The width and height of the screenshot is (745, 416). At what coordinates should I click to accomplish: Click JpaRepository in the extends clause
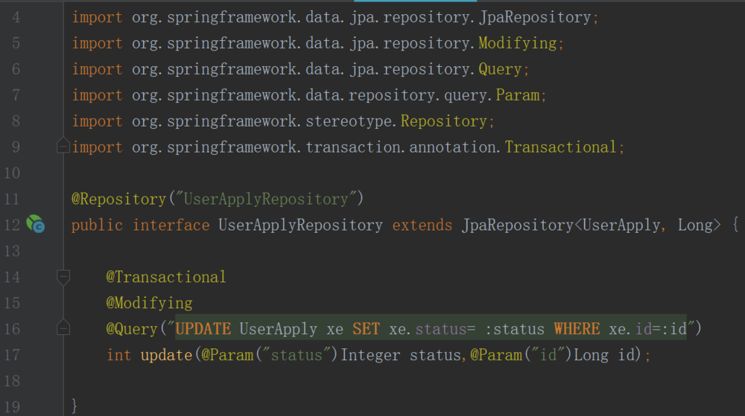pyautogui.click(x=518, y=225)
